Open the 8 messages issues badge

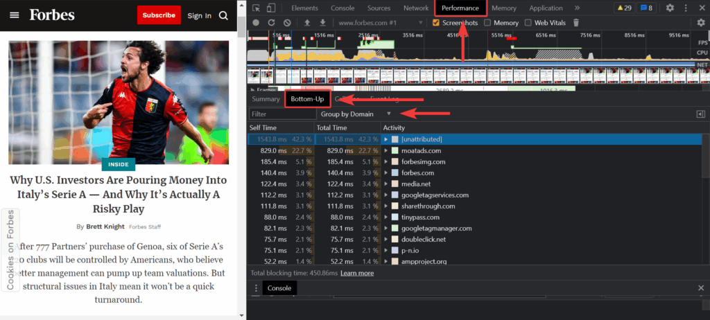pyautogui.click(x=647, y=8)
